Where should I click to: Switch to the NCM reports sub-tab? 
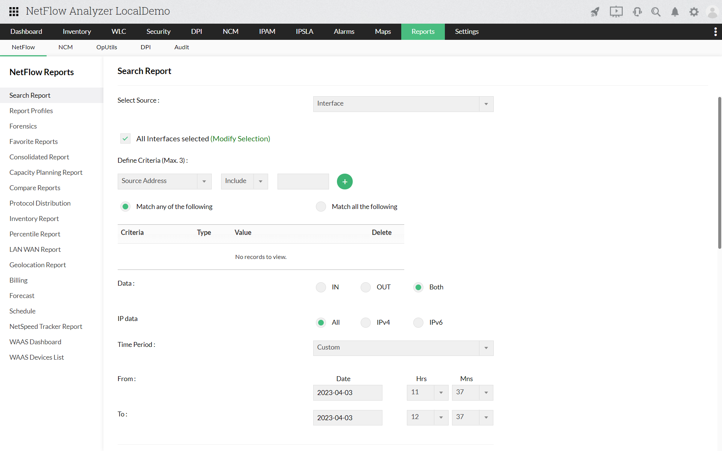pos(65,47)
